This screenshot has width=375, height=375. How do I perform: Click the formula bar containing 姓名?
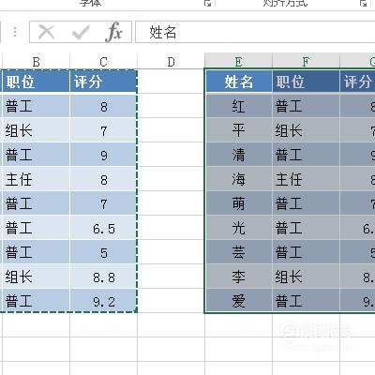[255, 32]
